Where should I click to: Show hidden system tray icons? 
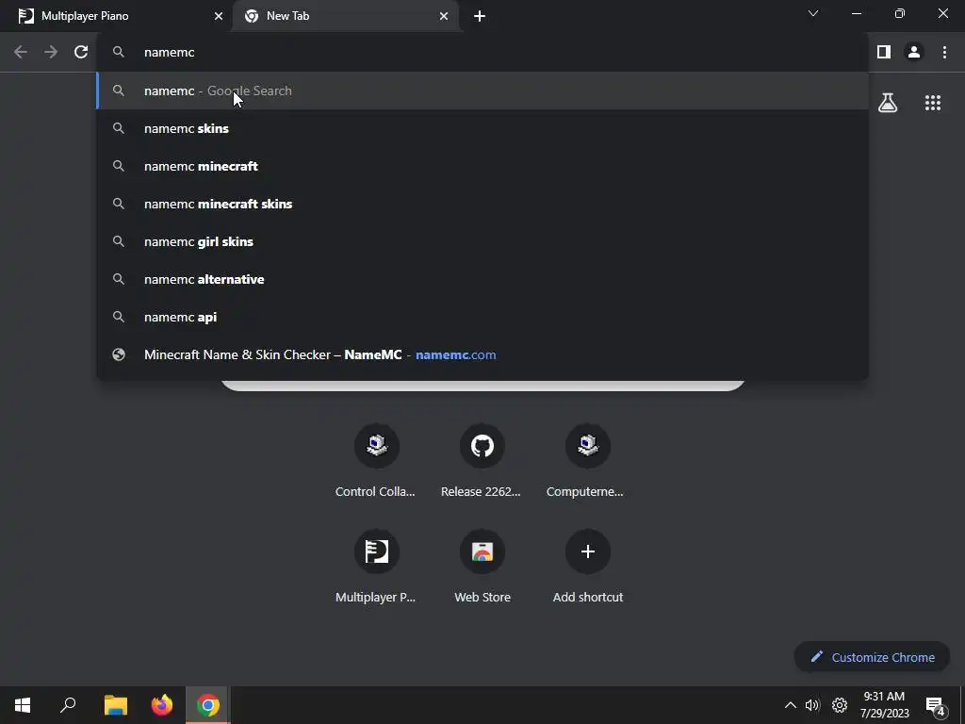tap(791, 705)
